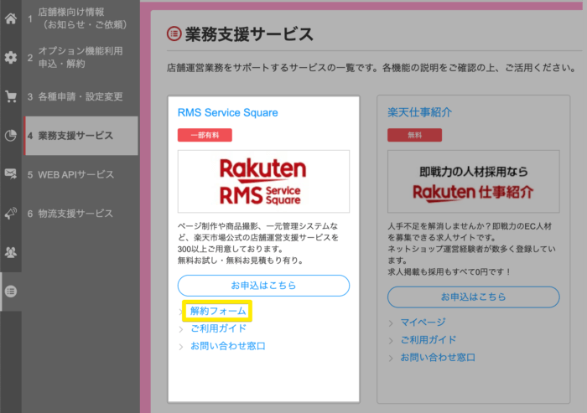
Task: Click the 一部有料 red badge
Action: 205,135
